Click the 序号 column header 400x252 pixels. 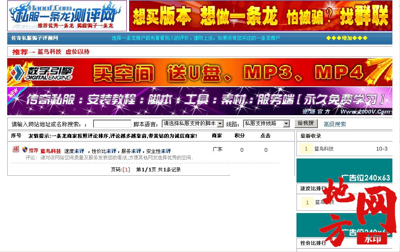[x=16, y=136]
